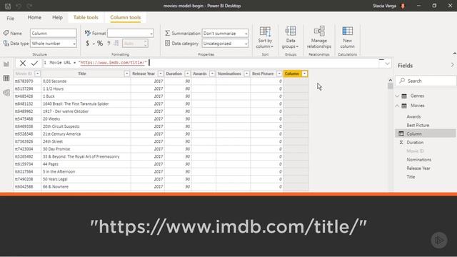Screen dimensions: 457x257
Task: Click thousands separator comma icon
Action: (x=109, y=44)
